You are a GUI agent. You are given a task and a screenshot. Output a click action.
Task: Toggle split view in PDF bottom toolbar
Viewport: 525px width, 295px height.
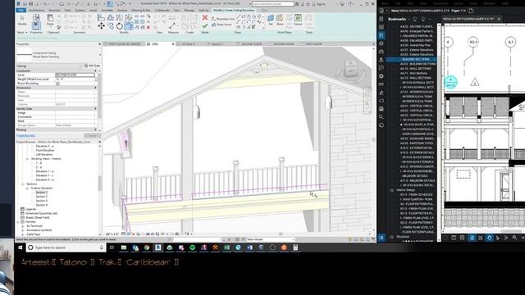pos(454,238)
